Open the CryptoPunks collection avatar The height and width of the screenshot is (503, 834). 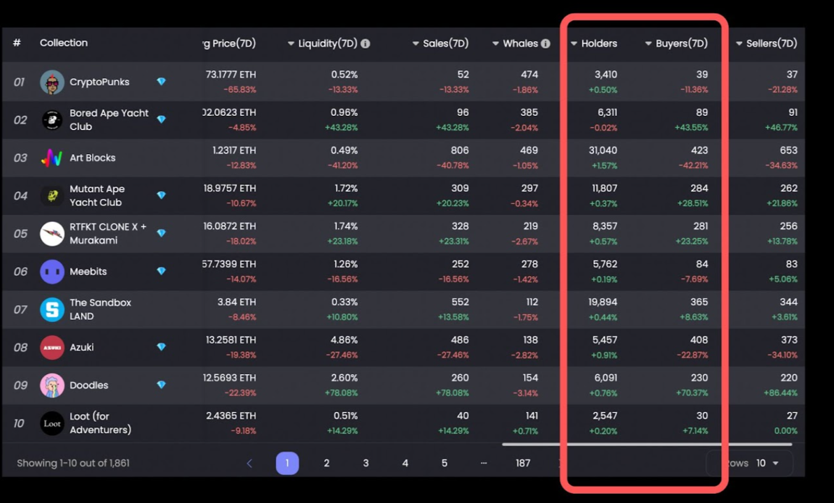(52, 82)
